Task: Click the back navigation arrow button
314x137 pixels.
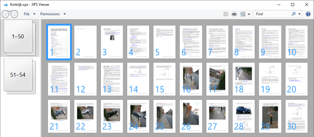Action: (x=6, y=14)
